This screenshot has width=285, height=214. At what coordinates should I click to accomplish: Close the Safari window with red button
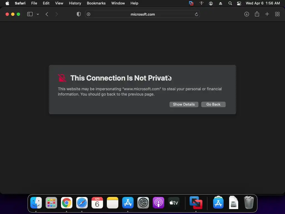click(x=7, y=14)
